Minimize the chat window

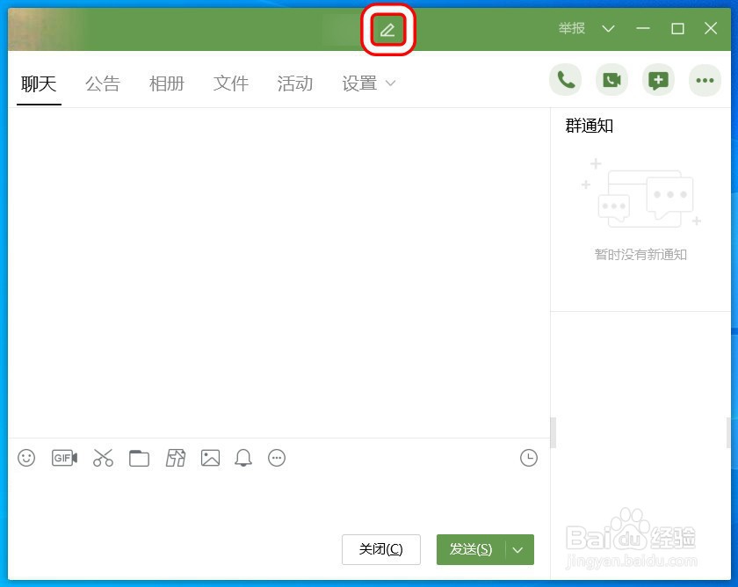pos(643,29)
